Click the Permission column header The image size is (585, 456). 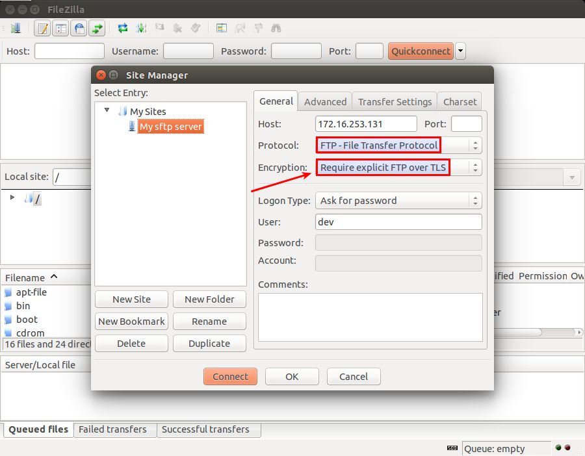[x=543, y=276]
